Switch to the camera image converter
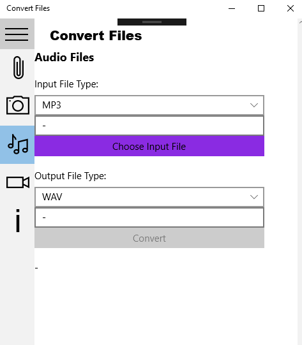This screenshot has width=302, height=345. pos(18,105)
